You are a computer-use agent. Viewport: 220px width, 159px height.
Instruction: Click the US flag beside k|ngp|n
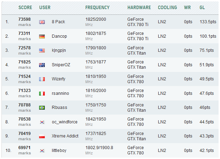pyautogui.click(x=42, y=50)
